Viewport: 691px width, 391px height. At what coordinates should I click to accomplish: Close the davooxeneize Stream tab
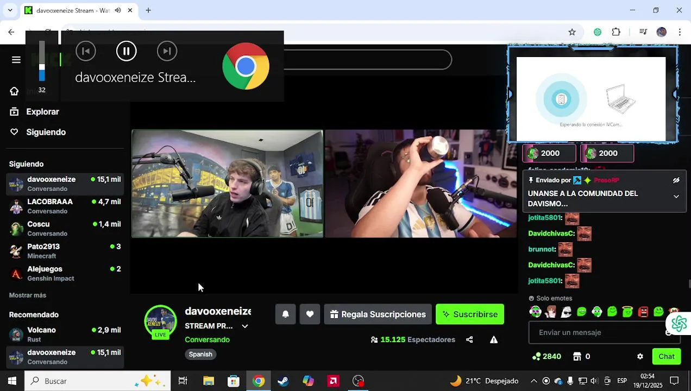130,10
